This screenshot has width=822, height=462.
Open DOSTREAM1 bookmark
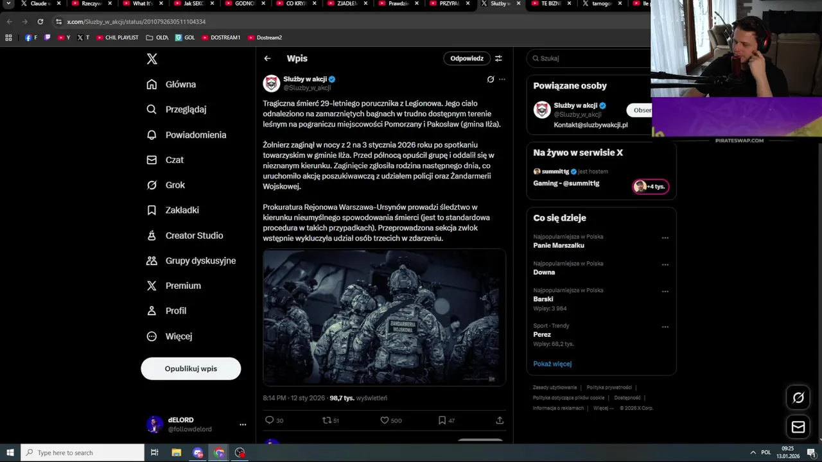click(221, 38)
